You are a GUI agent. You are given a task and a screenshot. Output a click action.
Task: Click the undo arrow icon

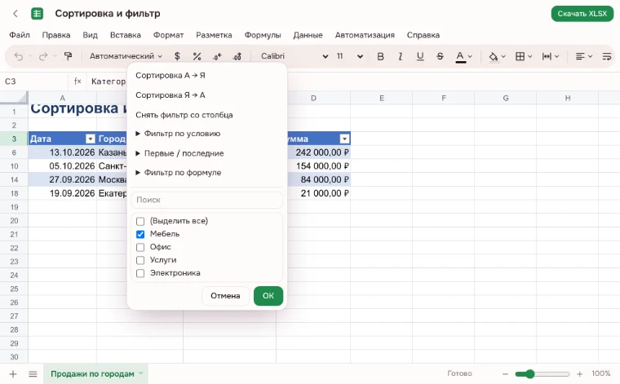[x=19, y=56]
